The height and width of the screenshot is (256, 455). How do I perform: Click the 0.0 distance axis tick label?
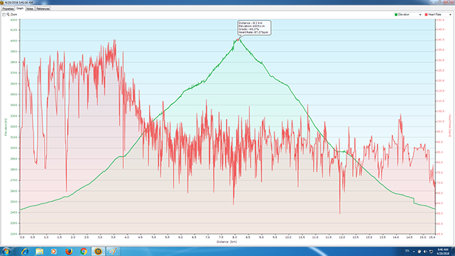tap(22, 237)
